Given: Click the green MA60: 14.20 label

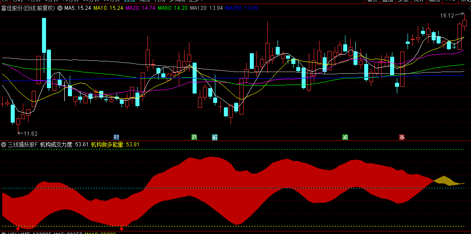Looking at the screenshot, I should pyautogui.click(x=173, y=8).
